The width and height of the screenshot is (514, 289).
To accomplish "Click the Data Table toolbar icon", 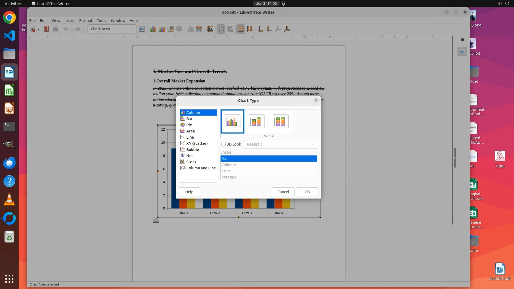I will 199,29.
